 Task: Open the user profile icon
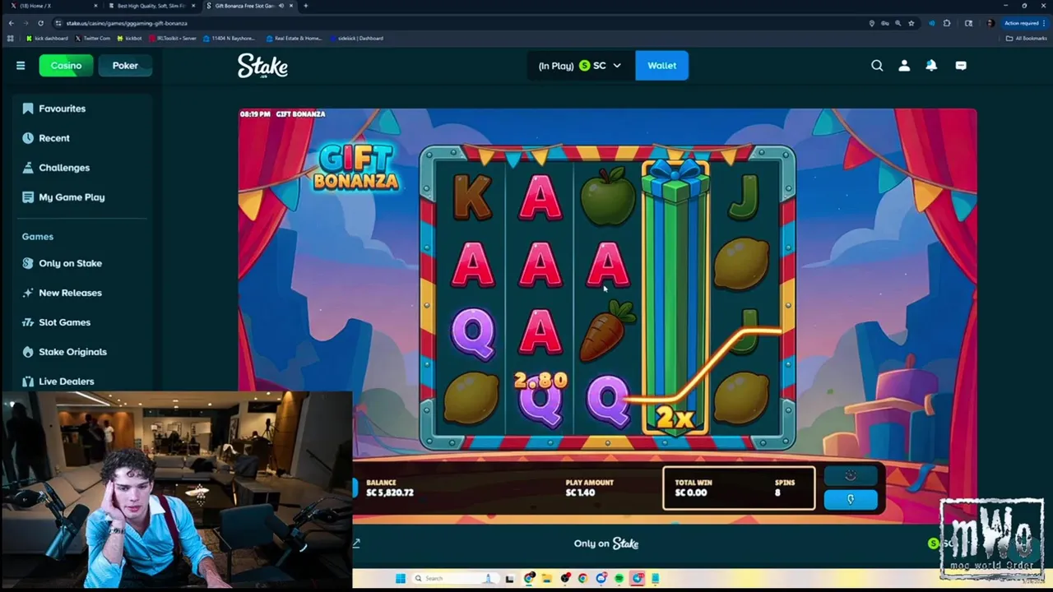904,66
